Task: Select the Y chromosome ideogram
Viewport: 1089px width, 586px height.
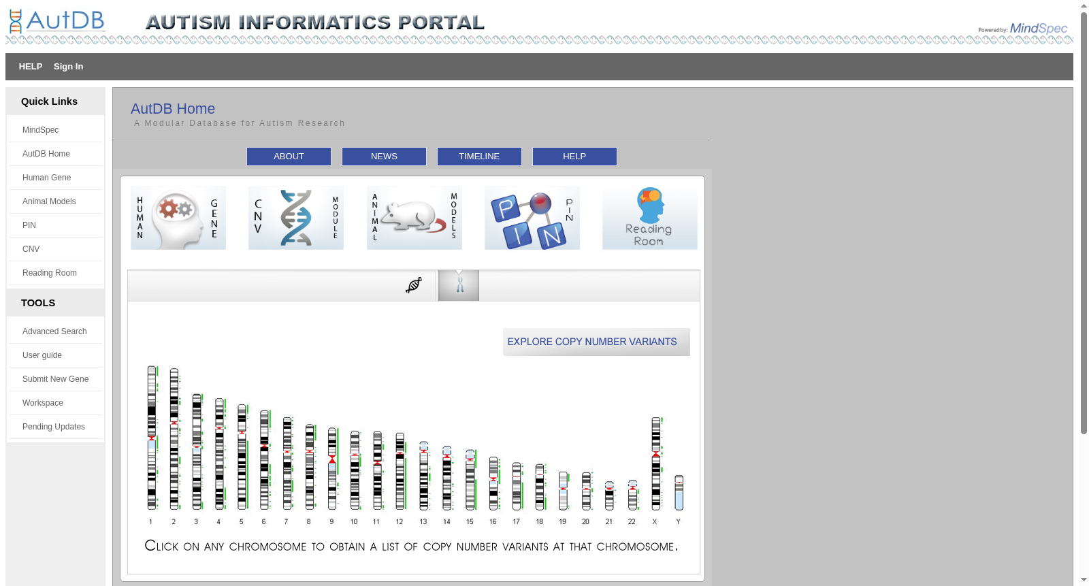Action: [x=679, y=493]
